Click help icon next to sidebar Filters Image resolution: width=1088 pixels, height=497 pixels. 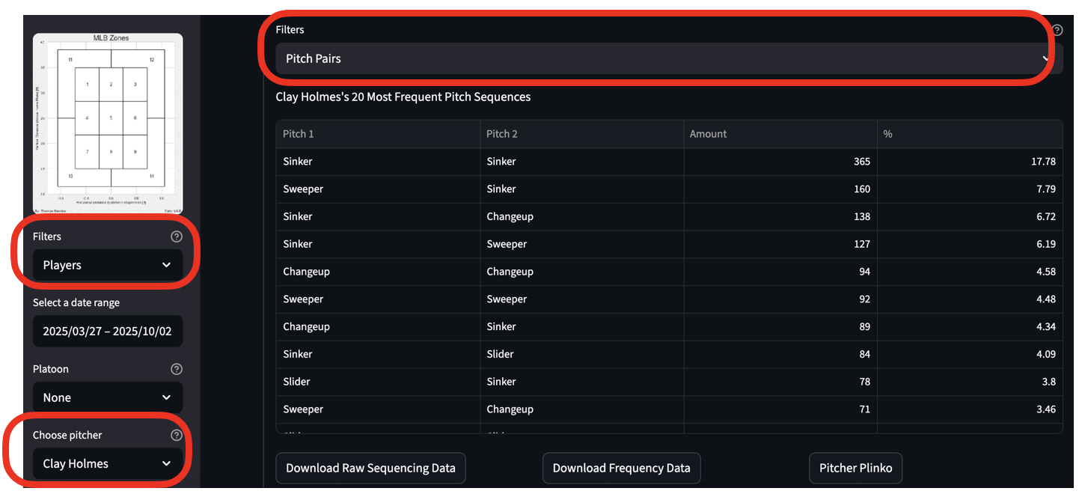click(177, 237)
